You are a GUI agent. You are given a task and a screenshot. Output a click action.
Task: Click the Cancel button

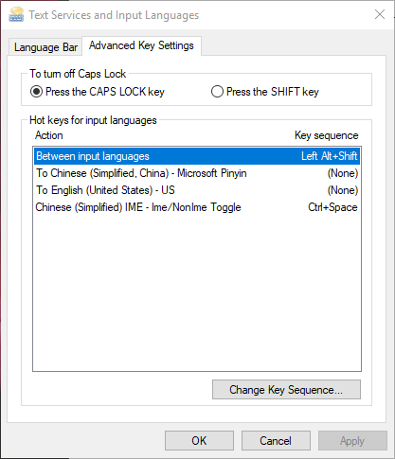click(276, 441)
